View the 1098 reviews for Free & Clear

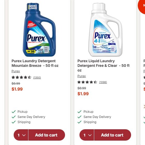pos(103,82)
